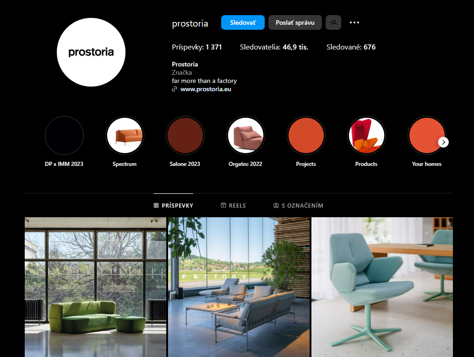Open the green sofa post thumbnail
474x357 pixels.
(96, 287)
